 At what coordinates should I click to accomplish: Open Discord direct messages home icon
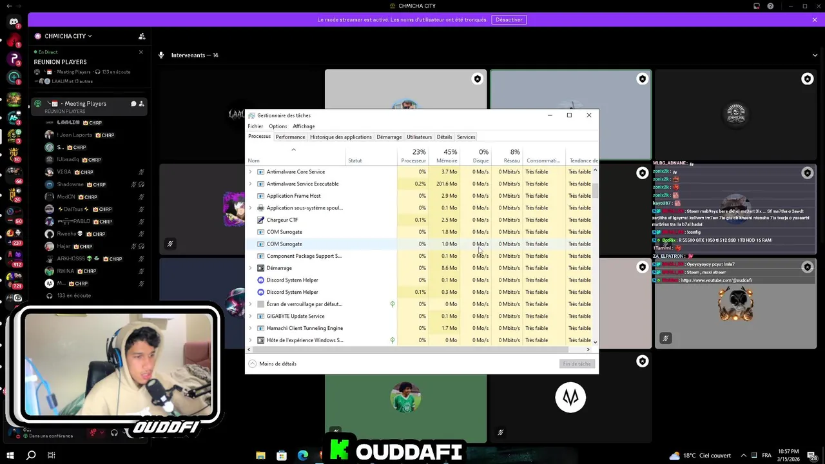tap(14, 22)
